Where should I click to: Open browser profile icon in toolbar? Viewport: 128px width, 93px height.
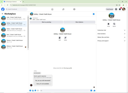(x=123, y=5)
